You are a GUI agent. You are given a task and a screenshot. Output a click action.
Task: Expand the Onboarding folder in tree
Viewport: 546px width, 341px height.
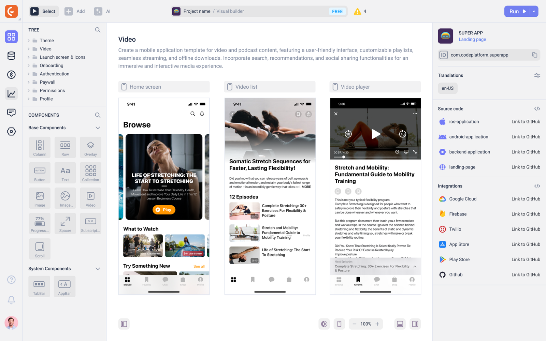29,65
